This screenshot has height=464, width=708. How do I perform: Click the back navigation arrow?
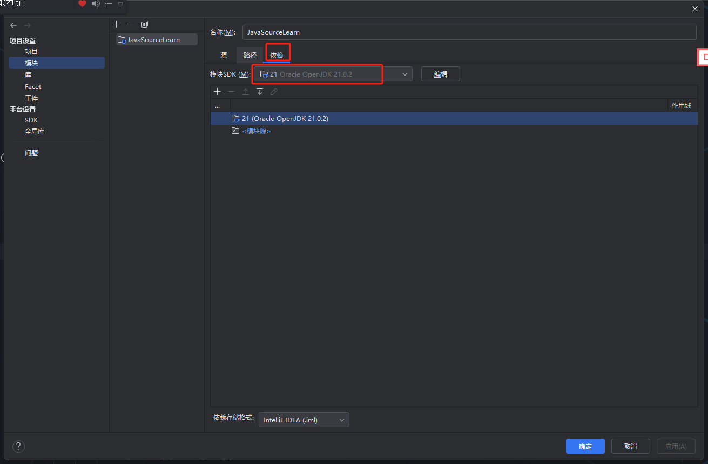coord(14,25)
